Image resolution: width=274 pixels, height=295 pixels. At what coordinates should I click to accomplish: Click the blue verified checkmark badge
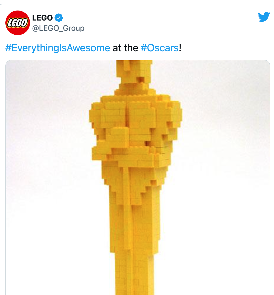[59, 18]
